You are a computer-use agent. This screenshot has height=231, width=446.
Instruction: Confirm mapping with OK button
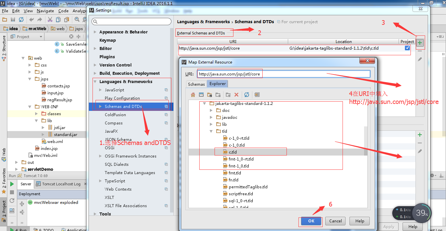(x=311, y=221)
